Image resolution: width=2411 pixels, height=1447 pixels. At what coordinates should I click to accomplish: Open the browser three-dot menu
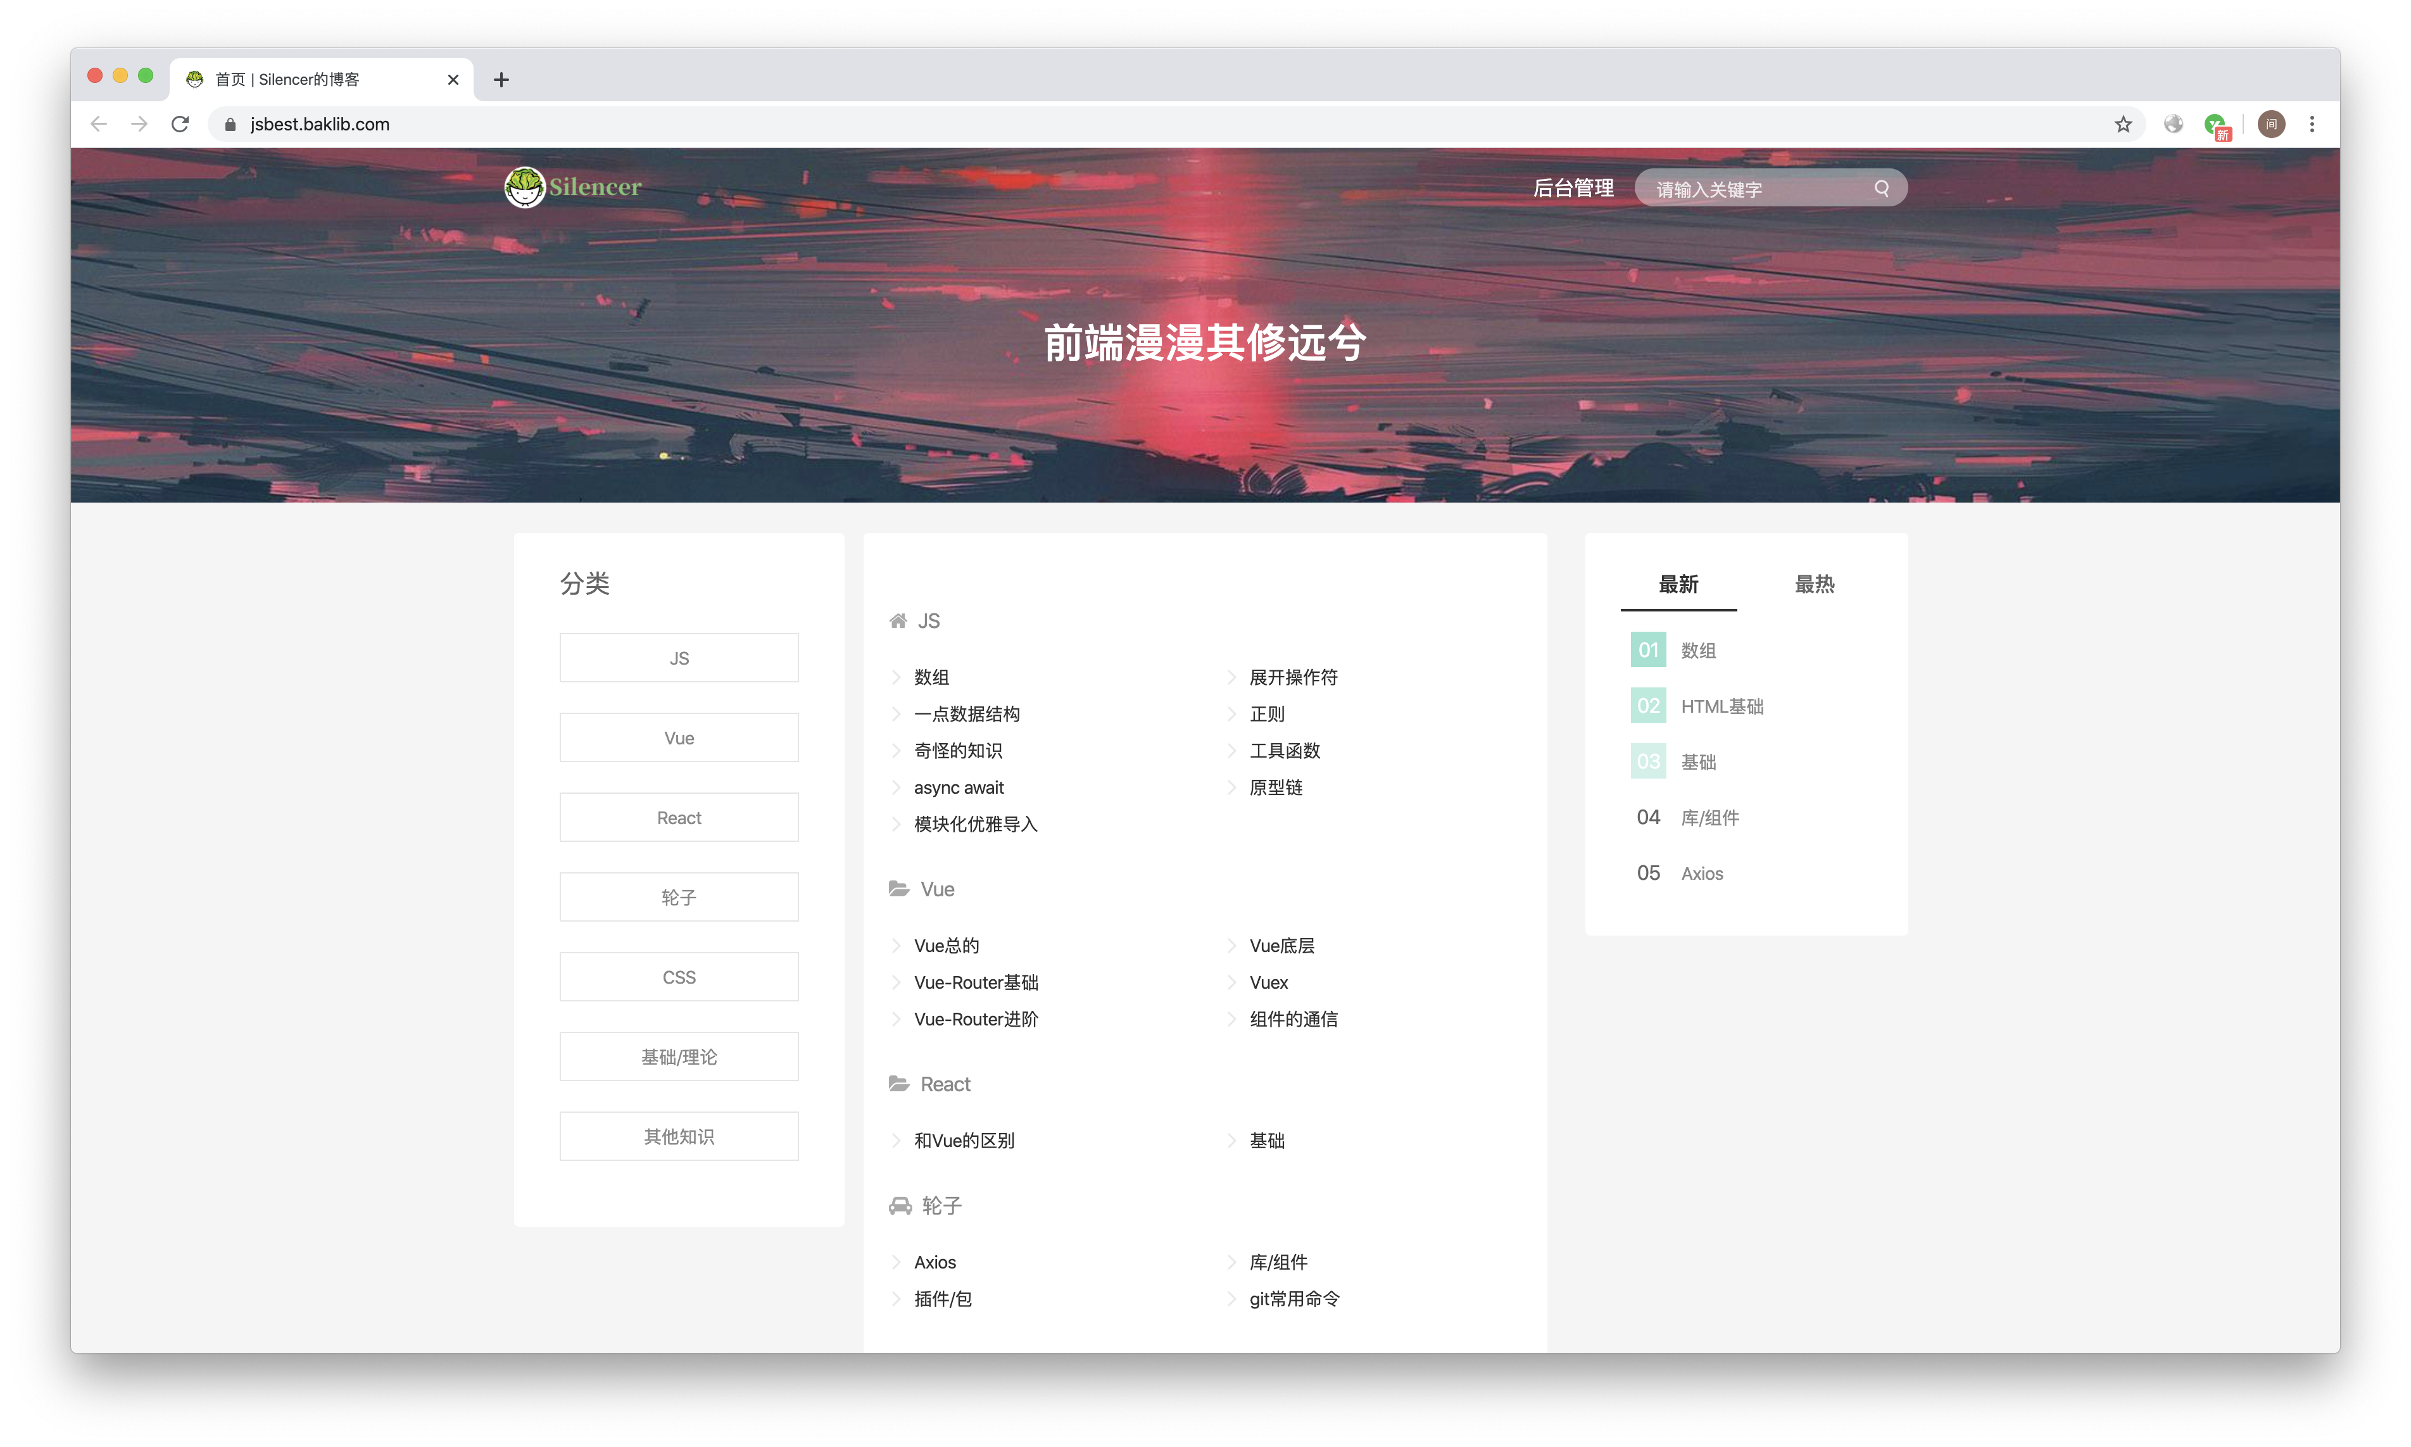pos(2312,124)
